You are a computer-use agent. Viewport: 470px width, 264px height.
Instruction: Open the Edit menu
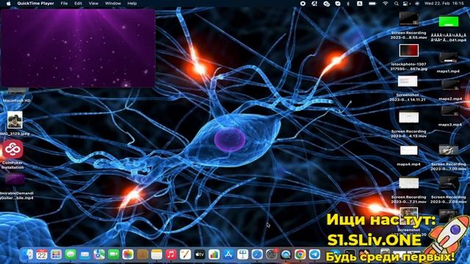[79, 4]
